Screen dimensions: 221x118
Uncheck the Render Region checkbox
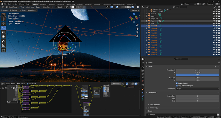point(177,83)
